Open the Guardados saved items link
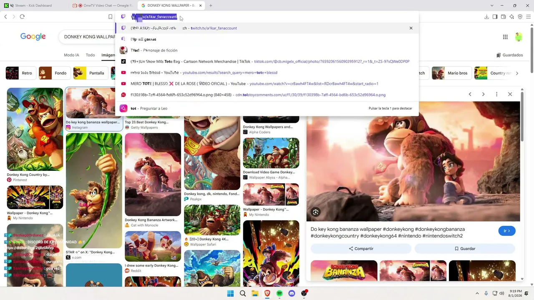The height and width of the screenshot is (300, 534). pos(509,55)
